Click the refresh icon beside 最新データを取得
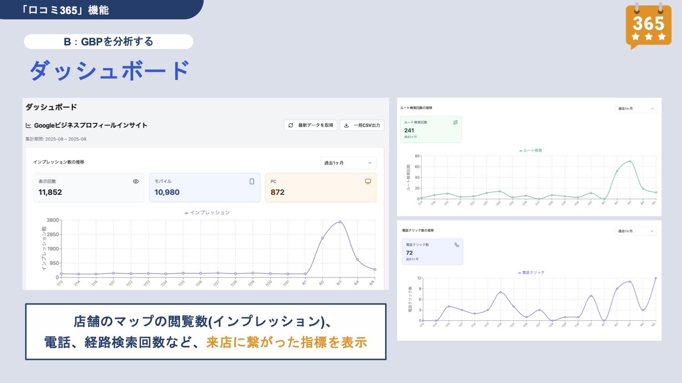Image resolution: width=682 pixels, height=383 pixels. pos(291,125)
